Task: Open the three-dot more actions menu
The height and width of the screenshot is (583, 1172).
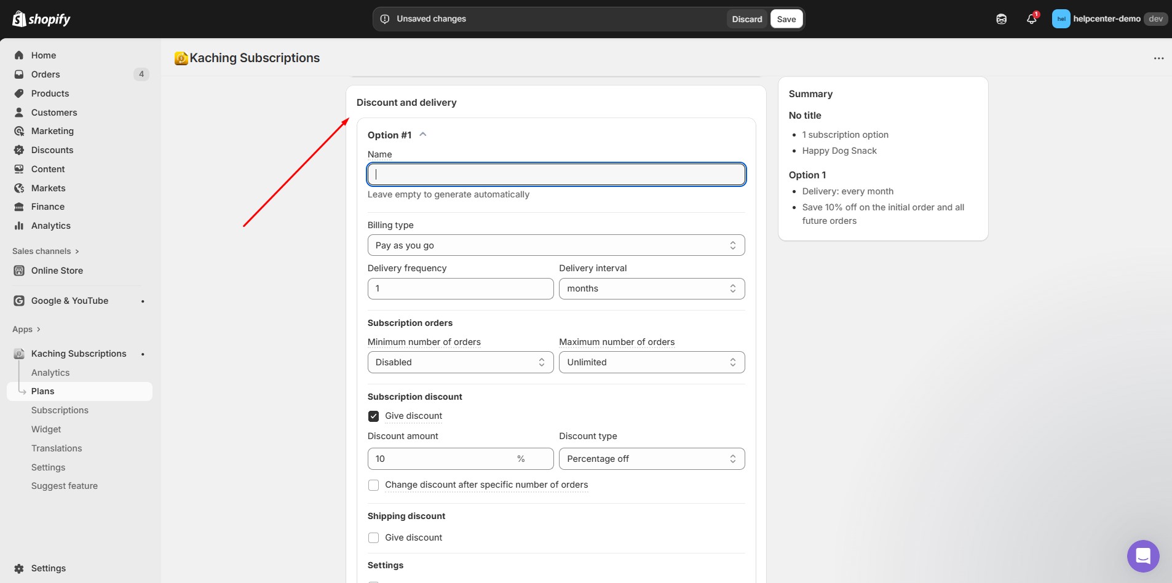Action: tap(1158, 58)
